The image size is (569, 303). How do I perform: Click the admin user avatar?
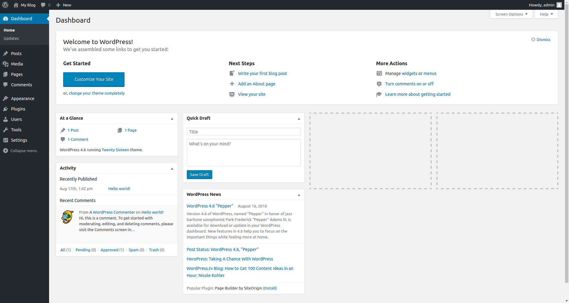[x=559, y=5]
